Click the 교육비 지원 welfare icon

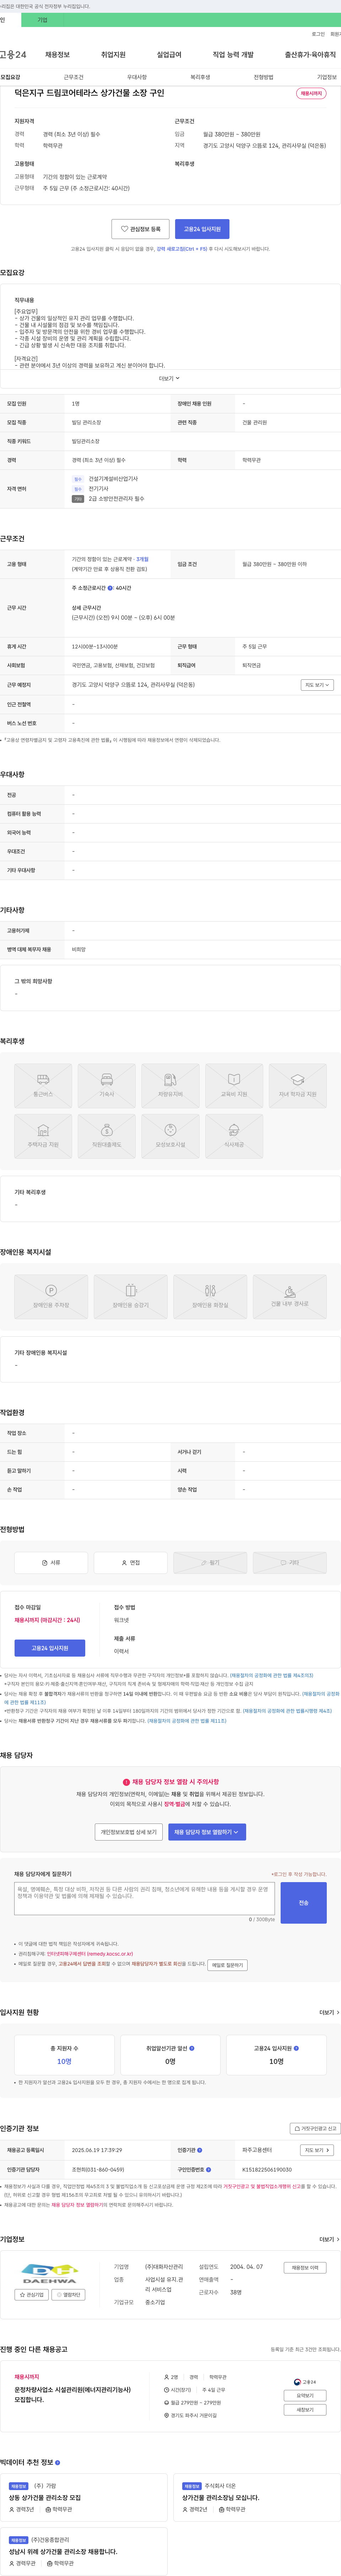pyautogui.click(x=234, y=1086)
